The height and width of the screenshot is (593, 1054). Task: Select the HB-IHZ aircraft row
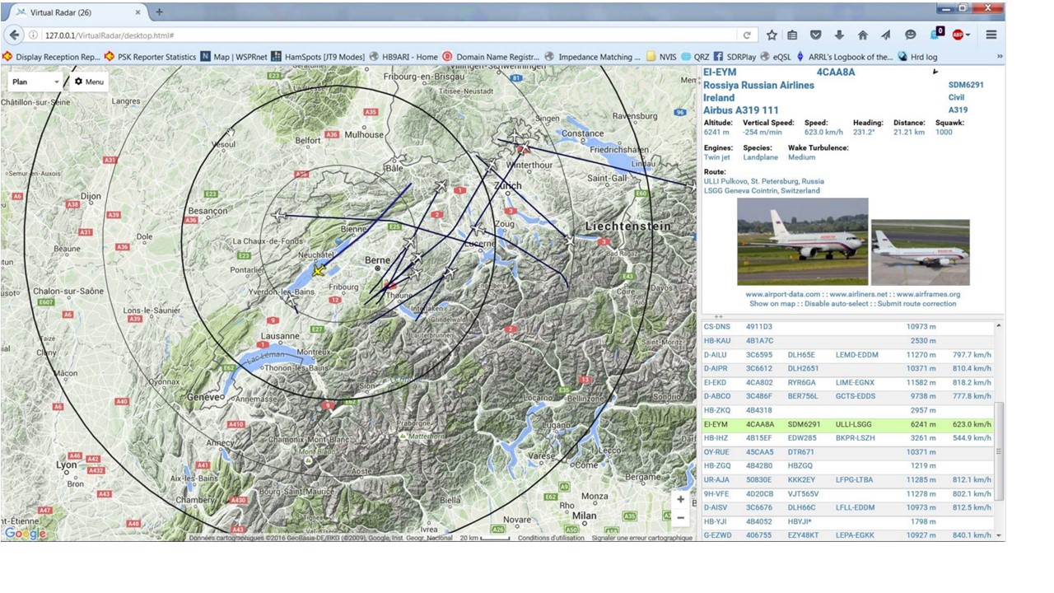pos(847,438)
